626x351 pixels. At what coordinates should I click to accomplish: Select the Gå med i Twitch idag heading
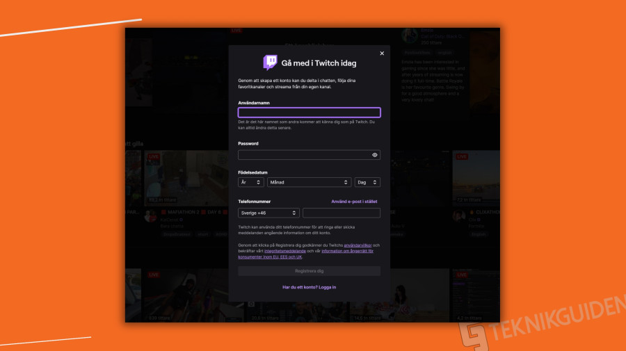pos(319,63)
